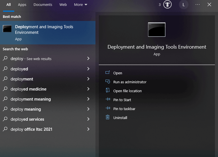Viewport: 218px width, 157px height.
Task: Choose Open file location
Action: click(x=128, y=91)
